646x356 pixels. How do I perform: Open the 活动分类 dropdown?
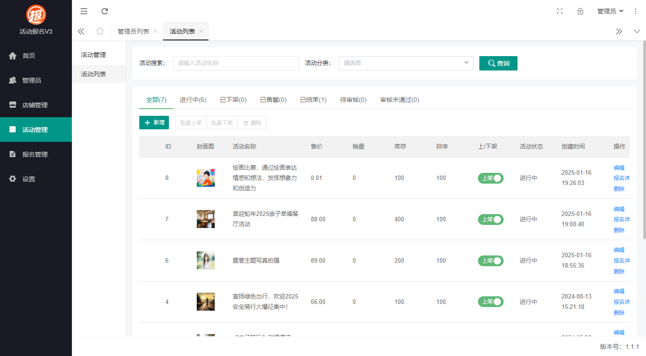405,63
